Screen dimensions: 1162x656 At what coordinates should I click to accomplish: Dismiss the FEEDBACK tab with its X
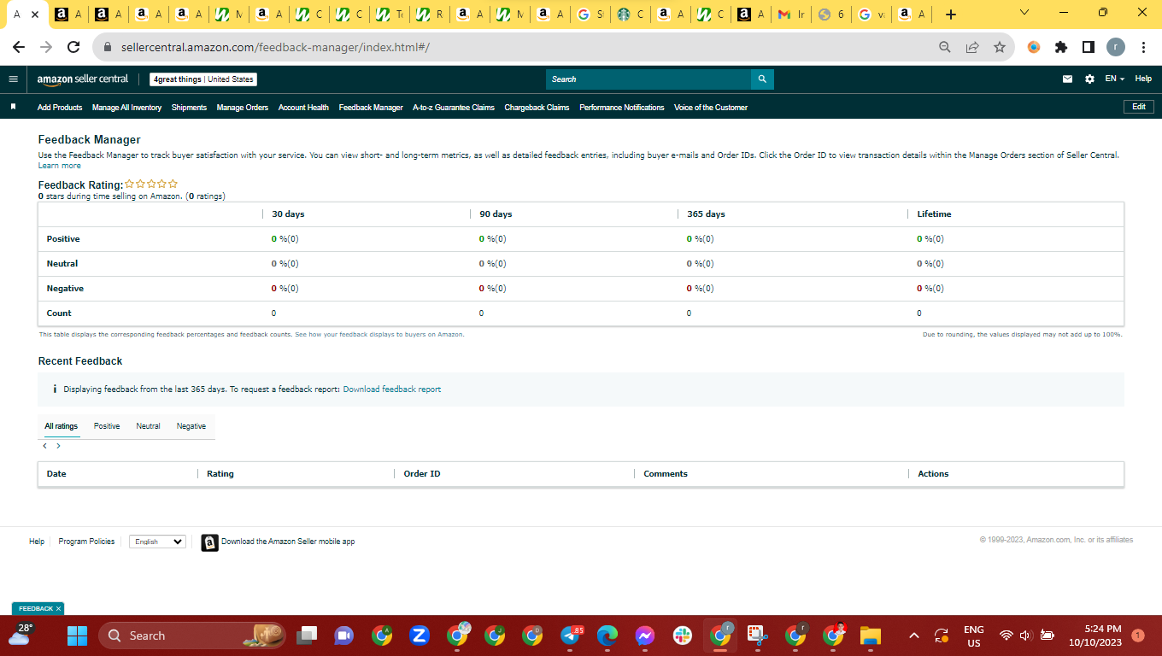[58, 609]
